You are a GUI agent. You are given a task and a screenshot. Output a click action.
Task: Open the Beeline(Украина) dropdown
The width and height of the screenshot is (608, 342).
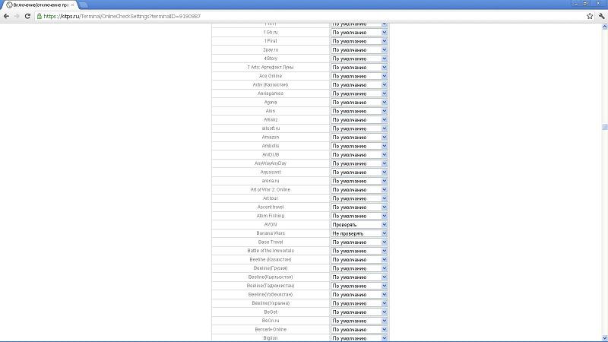pos(359,303)
